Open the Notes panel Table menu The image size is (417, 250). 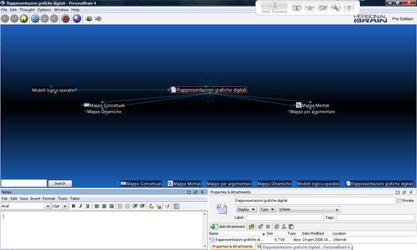coord(75,199)
